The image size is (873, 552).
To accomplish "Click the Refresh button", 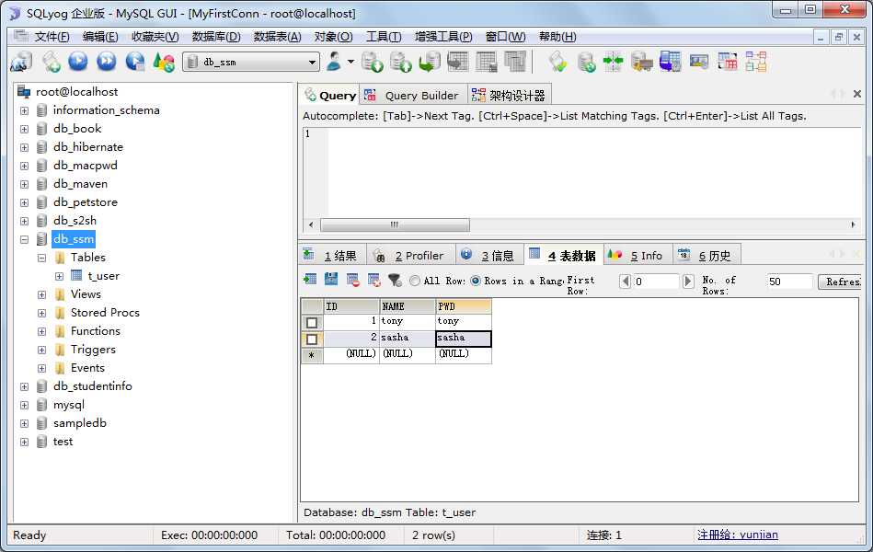I will (x=839, y=282).
